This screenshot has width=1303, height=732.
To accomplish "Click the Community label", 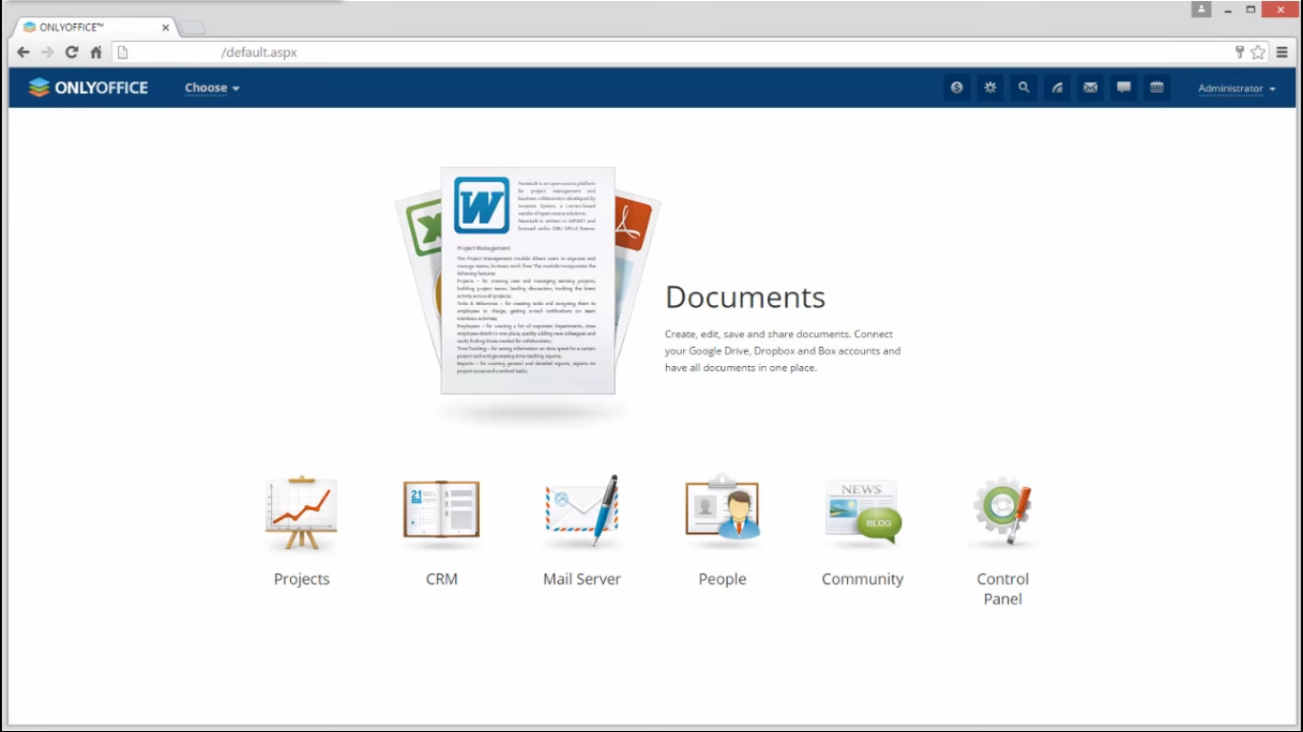I will pyautogui.click(x=862, y=579).
